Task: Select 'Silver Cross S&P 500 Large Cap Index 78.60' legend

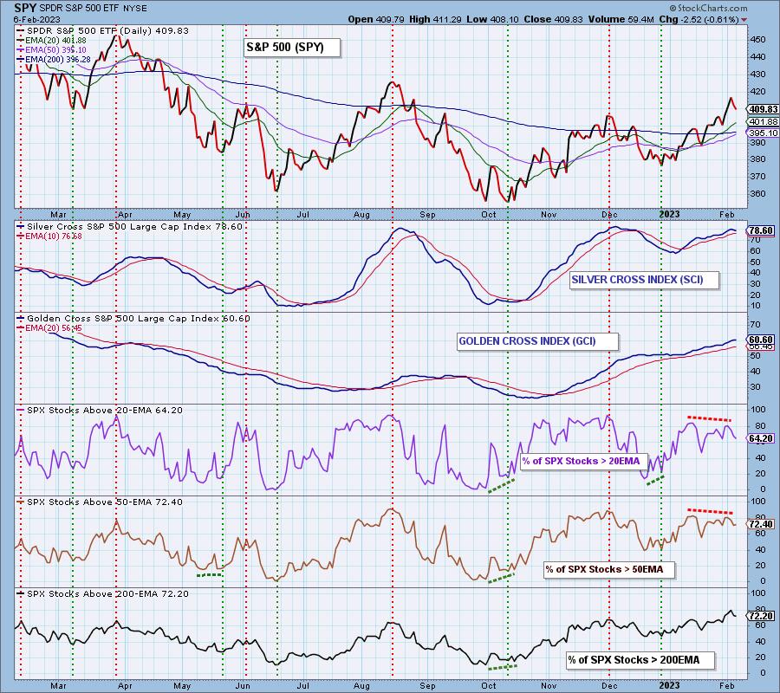Action: [x=130, y=227]
